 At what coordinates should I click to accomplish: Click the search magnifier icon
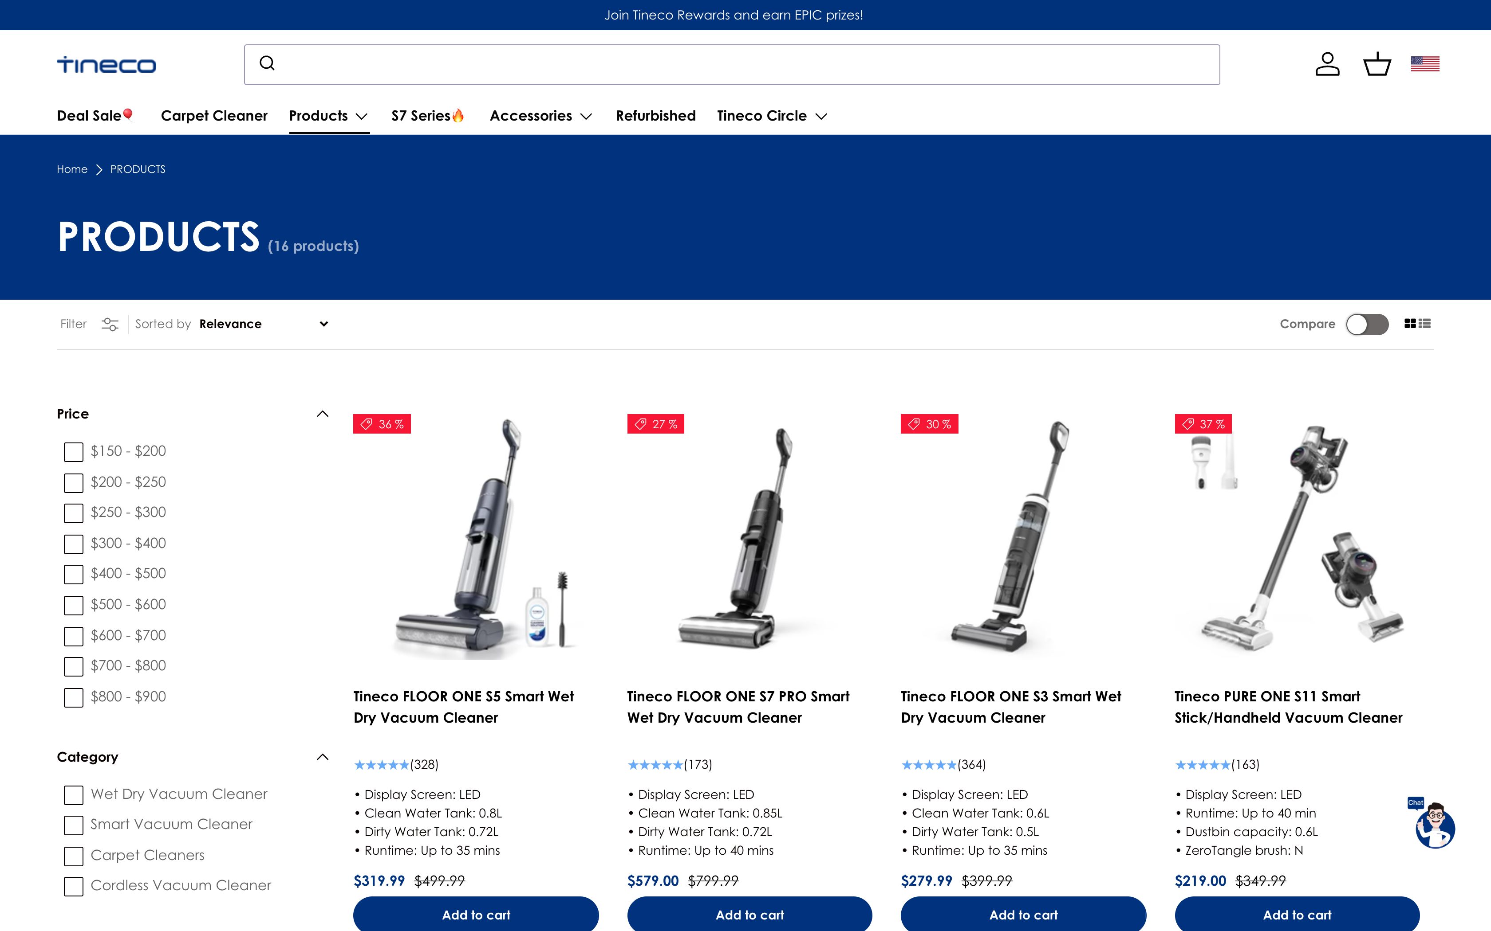tap(267, 63)
